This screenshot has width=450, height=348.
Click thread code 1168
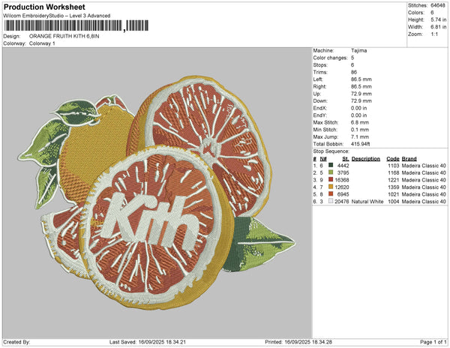point(394,172)
